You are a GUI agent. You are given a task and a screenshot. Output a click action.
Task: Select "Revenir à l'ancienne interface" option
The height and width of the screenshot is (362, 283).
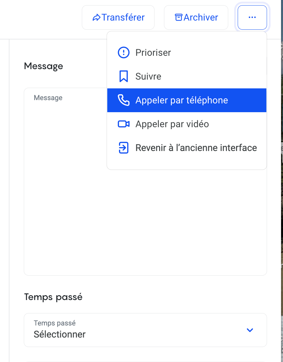196,148
